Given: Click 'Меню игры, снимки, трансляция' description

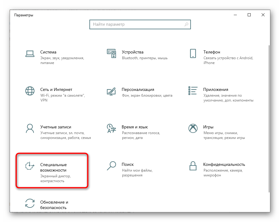Looking at the screenshot, I should (x=224, y=135).
